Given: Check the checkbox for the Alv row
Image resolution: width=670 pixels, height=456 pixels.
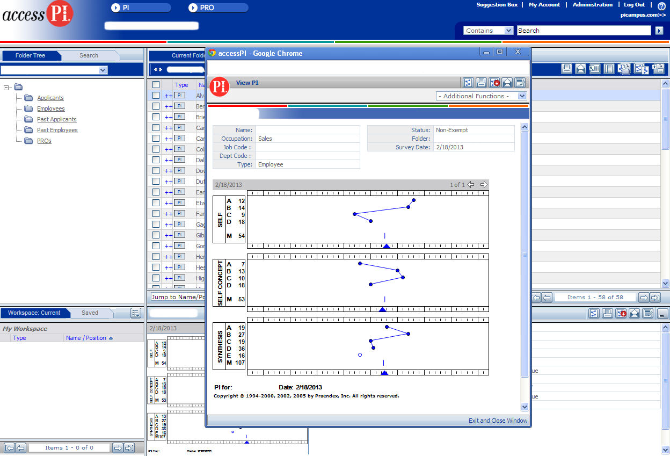Looking at the screenshot, I should [x=156, y=95].
